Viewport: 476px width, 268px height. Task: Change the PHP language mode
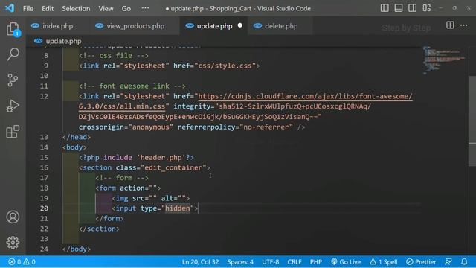pos(315,261)
